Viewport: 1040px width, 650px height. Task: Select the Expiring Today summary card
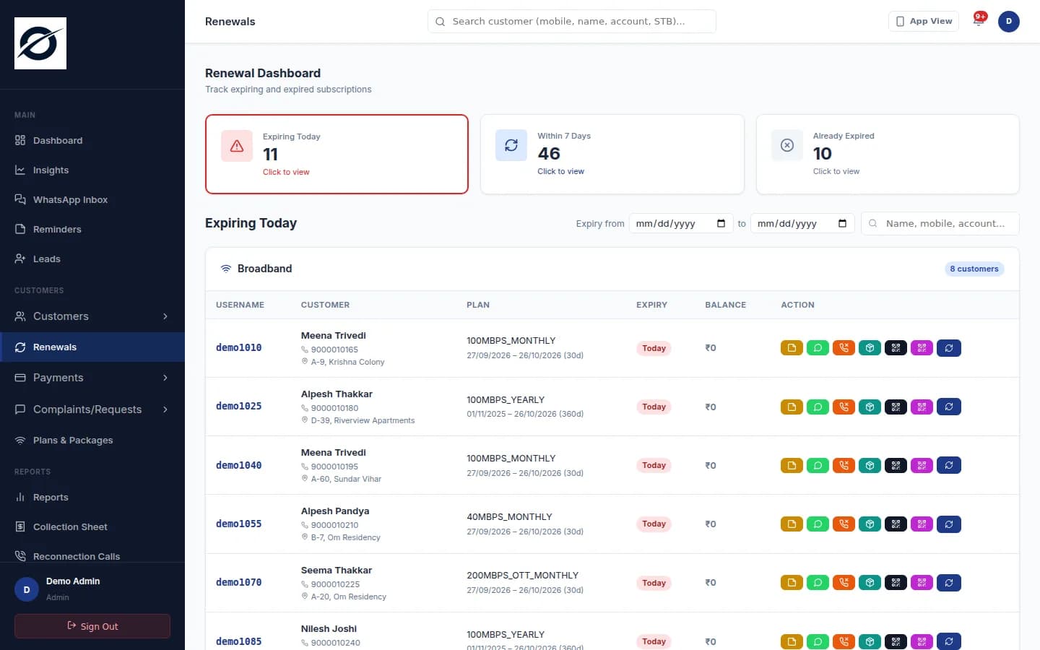tap(337, 154)
